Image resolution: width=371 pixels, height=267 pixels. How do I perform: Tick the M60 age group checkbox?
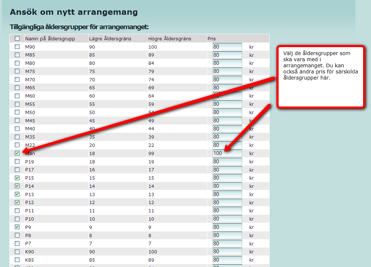pyautogui.click(x=17, y=96)
